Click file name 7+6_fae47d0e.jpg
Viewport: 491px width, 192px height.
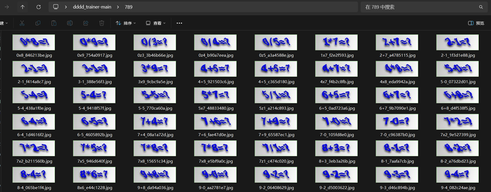point(216,135)
